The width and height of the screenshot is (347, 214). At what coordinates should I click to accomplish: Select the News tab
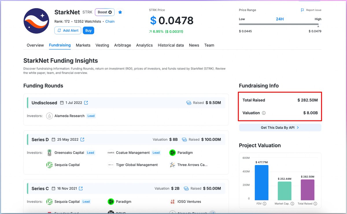[194, 45]
